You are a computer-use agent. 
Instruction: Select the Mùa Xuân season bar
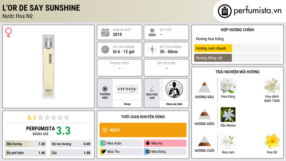(121, 143)
